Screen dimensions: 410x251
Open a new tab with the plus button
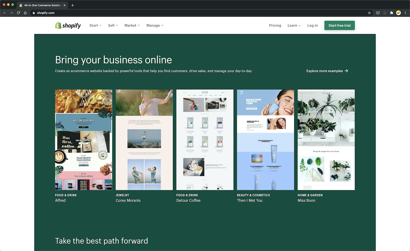[x=72, y=5]
